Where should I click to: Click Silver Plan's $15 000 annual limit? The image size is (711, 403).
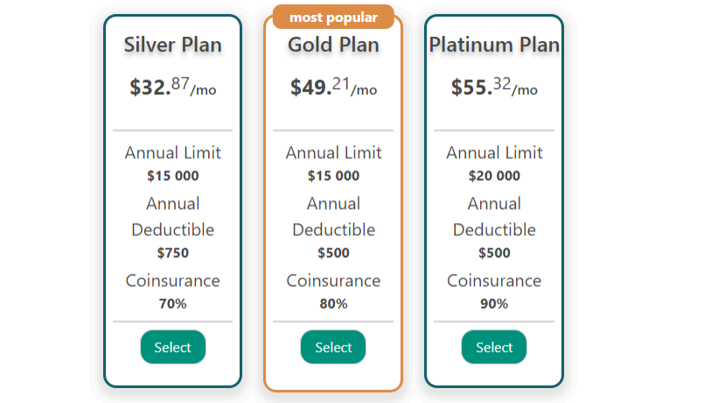[x=172, y=176]
